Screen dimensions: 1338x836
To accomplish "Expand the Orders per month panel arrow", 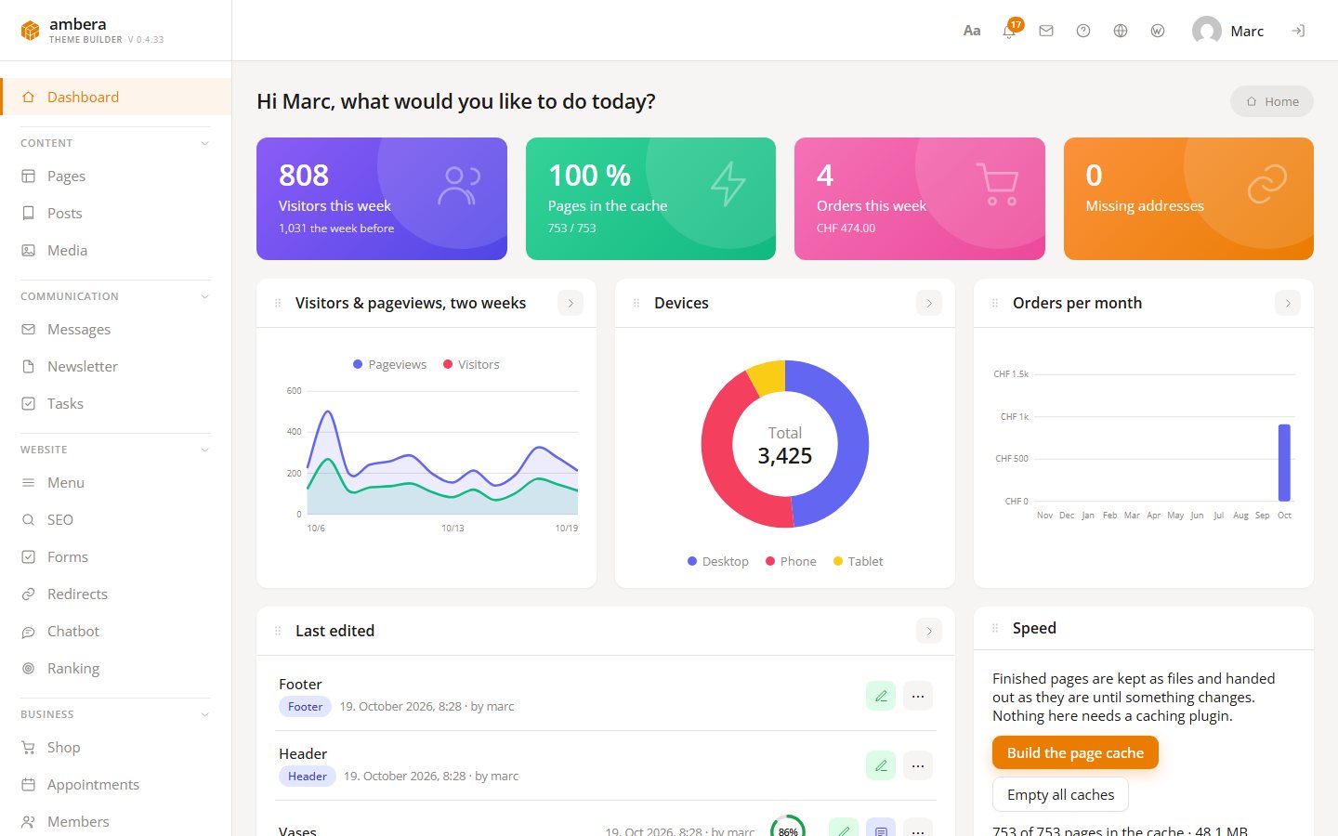I will tap(1288, 303).
